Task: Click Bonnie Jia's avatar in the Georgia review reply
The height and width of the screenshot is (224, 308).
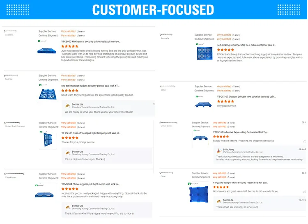Action: (68, 105)
